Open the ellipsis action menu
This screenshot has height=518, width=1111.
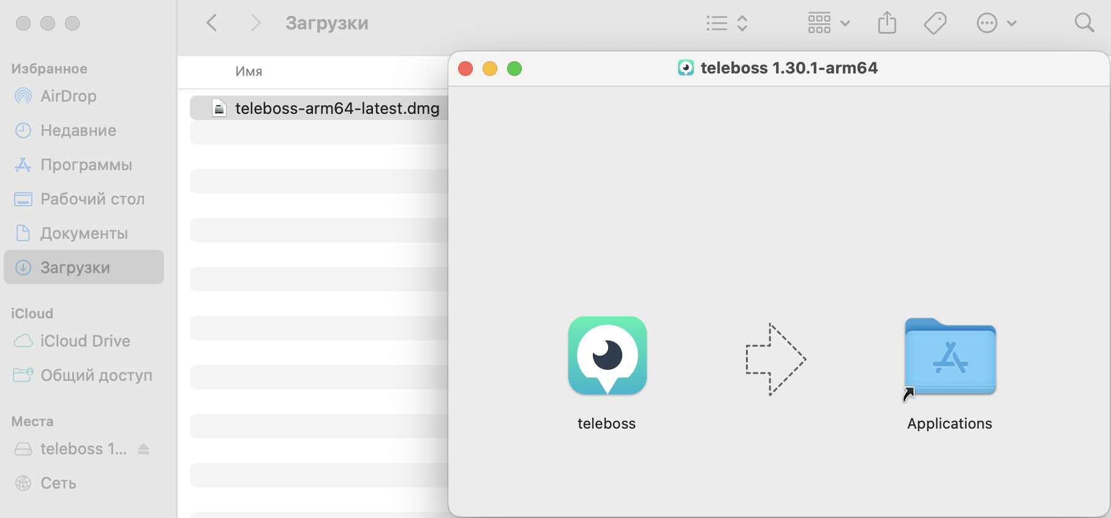[x=996, y=23]
